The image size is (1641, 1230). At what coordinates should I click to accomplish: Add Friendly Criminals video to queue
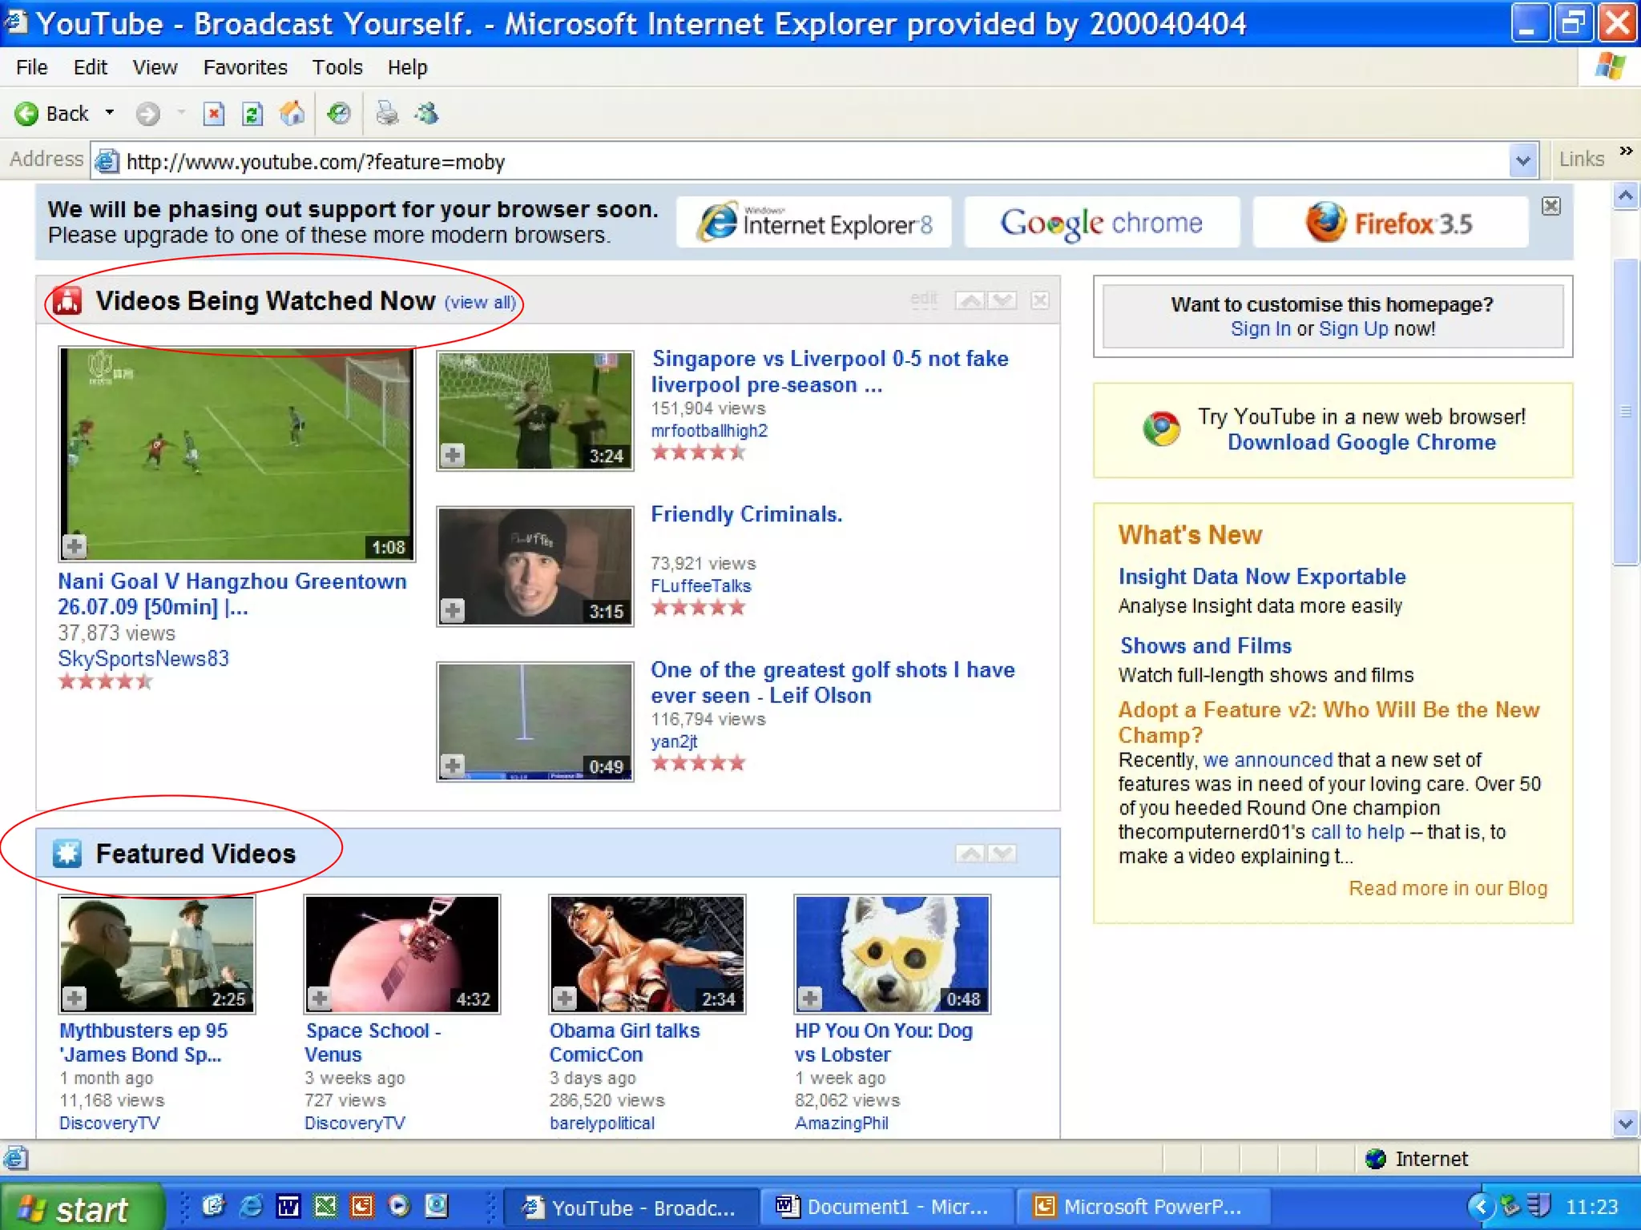pyautogui.click(x=453, y=610)
